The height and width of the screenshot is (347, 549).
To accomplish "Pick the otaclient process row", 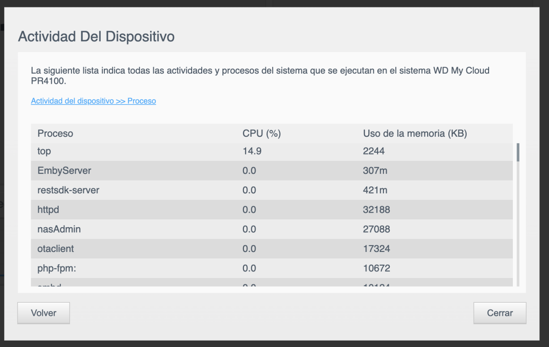I will [55, 249].
